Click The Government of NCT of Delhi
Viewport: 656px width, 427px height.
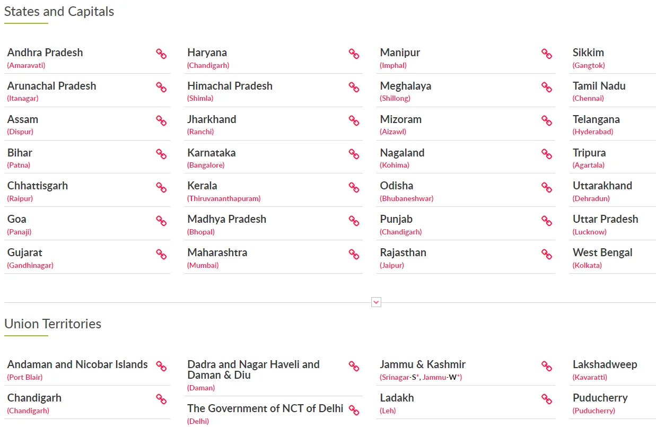point(265,408)
